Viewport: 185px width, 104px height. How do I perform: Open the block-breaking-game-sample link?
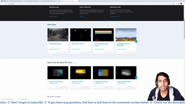(101, 44)
